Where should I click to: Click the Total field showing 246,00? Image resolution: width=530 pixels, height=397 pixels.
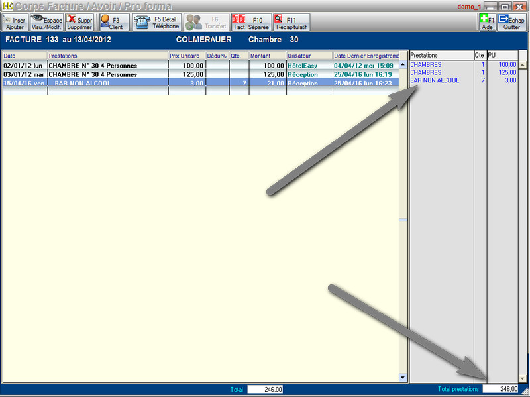(x=265, y=389)
